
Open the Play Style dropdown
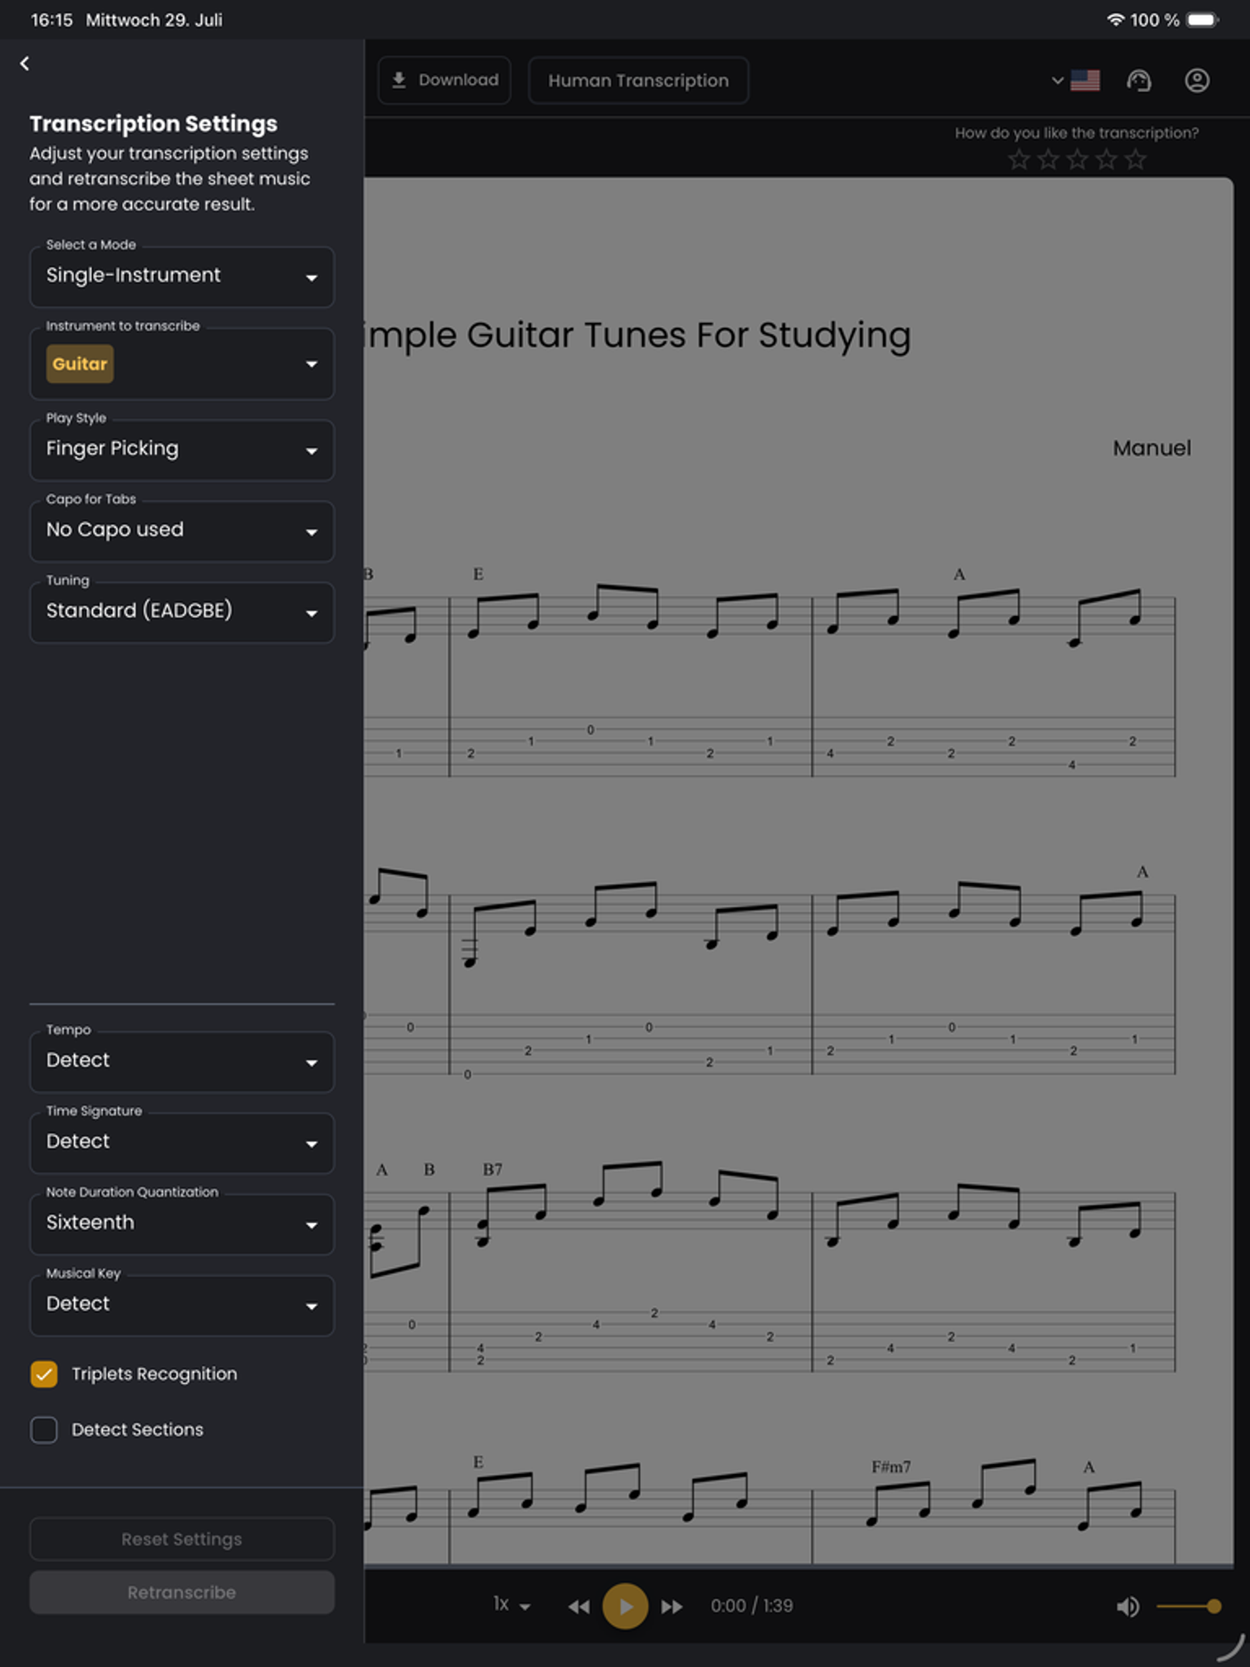[x=182, y=450]
